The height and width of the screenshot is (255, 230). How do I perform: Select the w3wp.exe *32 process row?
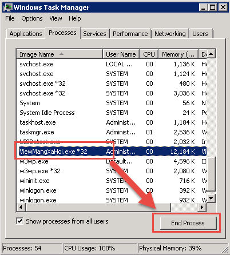tap(112, 171)
